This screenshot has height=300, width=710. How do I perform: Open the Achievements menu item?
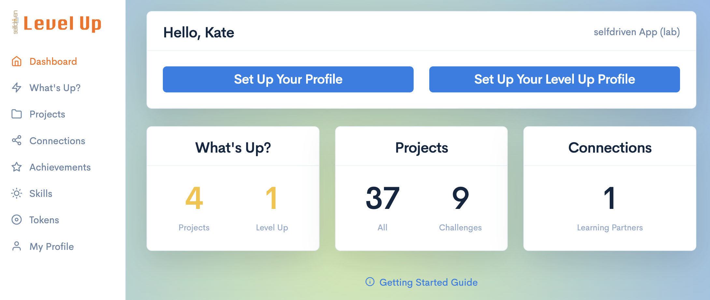(x=60, y=167)
